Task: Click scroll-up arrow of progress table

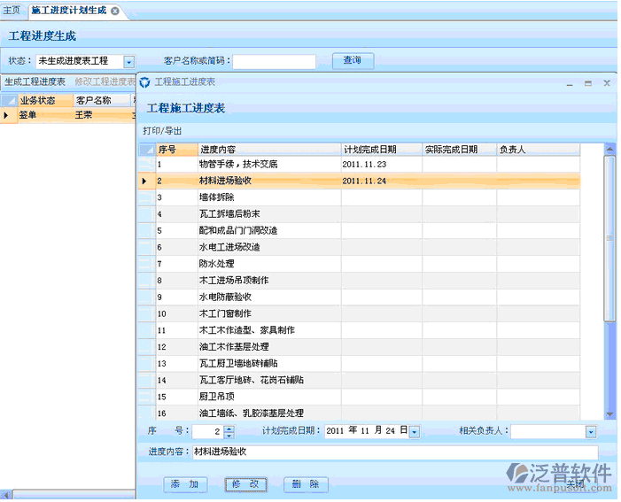Action: click(x=609, y=151)
